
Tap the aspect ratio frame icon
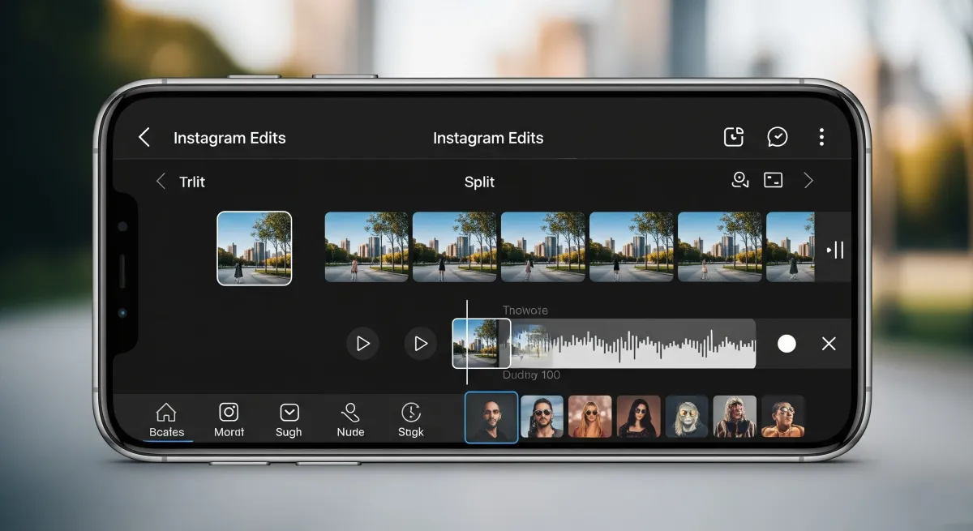[774, 181]
